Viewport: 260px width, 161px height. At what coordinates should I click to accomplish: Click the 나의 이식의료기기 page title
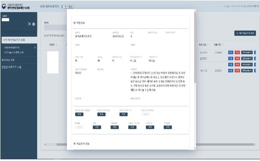(49, 6)
